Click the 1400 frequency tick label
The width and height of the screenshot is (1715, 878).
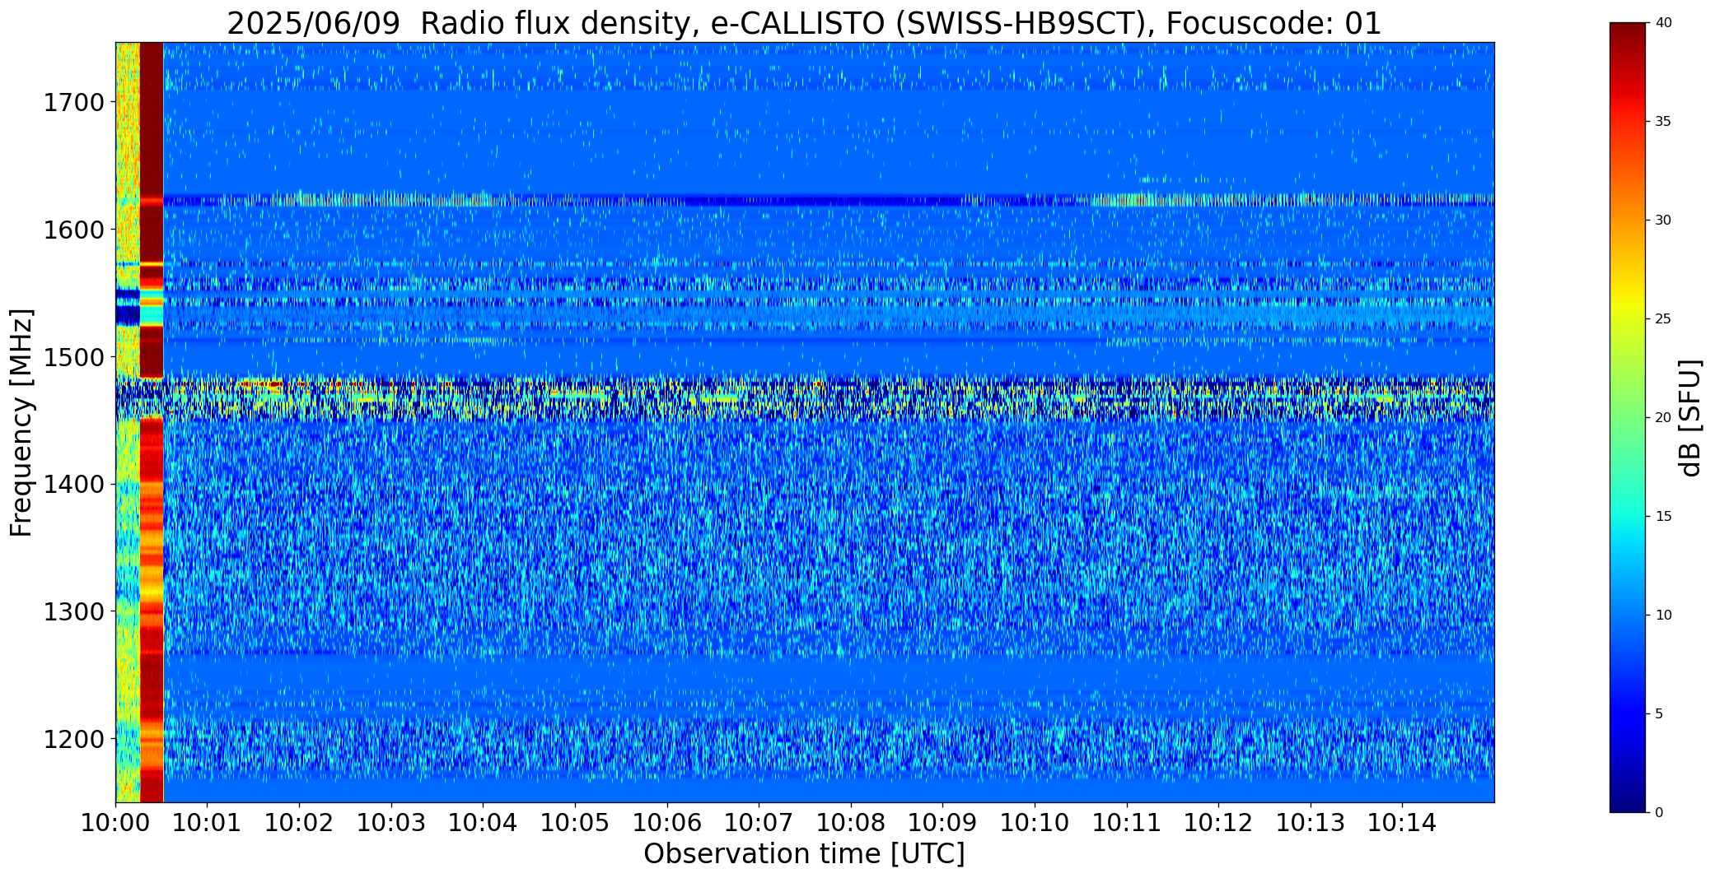[73, 485]
